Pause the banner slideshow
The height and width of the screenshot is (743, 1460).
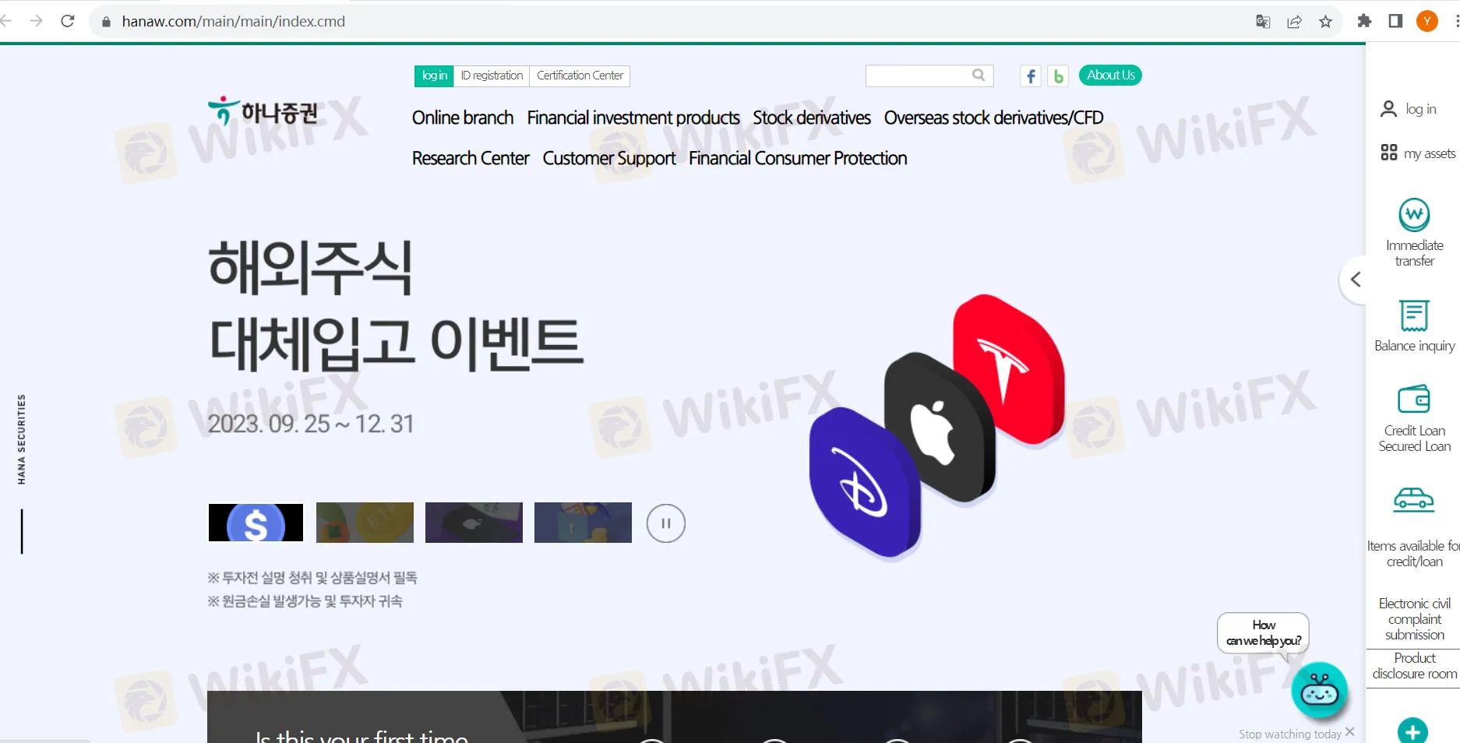click(x=665, y=523)
